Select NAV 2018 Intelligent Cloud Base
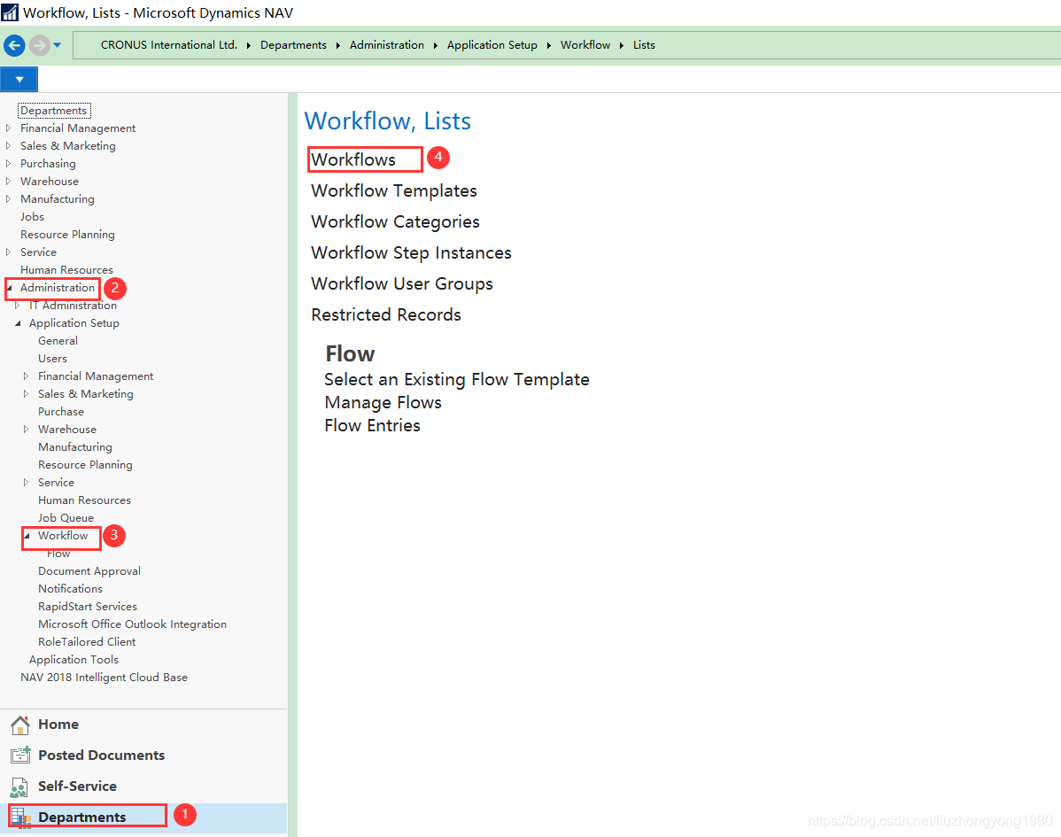The image size is (1061, 837). tap(105, 678)
